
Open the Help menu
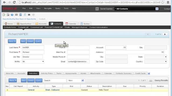74,8
